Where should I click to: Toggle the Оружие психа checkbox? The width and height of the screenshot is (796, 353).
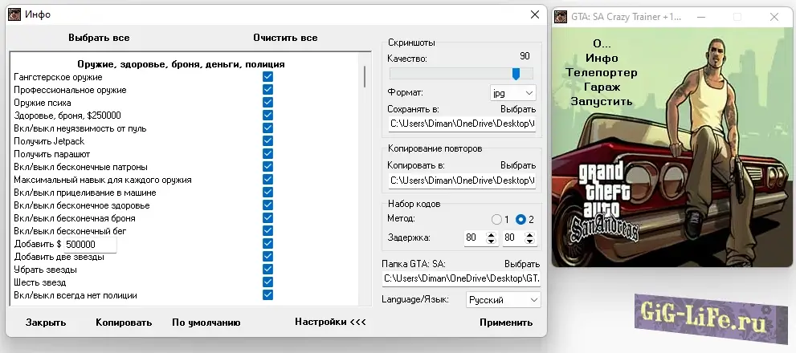[267, 102]
